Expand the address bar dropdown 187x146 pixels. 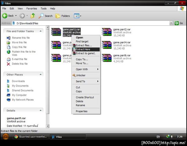click(171, 23)
